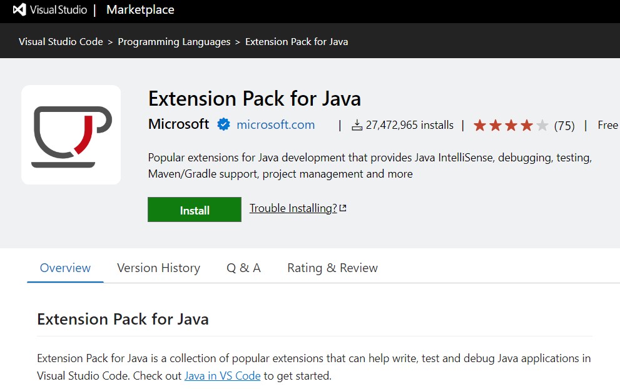
Task: Click the fifth empty rating star
Action: 542,126
